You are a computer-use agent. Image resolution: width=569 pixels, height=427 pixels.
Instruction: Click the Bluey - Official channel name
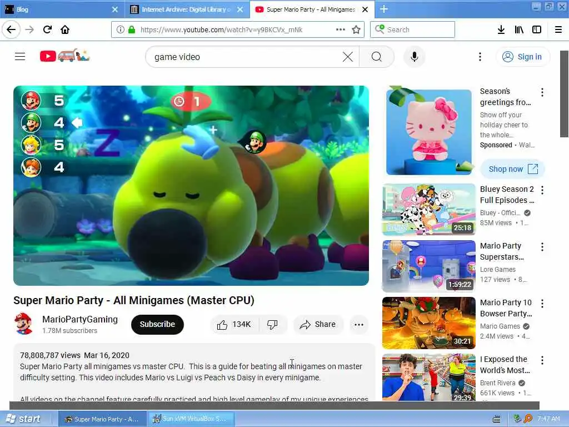500,213
